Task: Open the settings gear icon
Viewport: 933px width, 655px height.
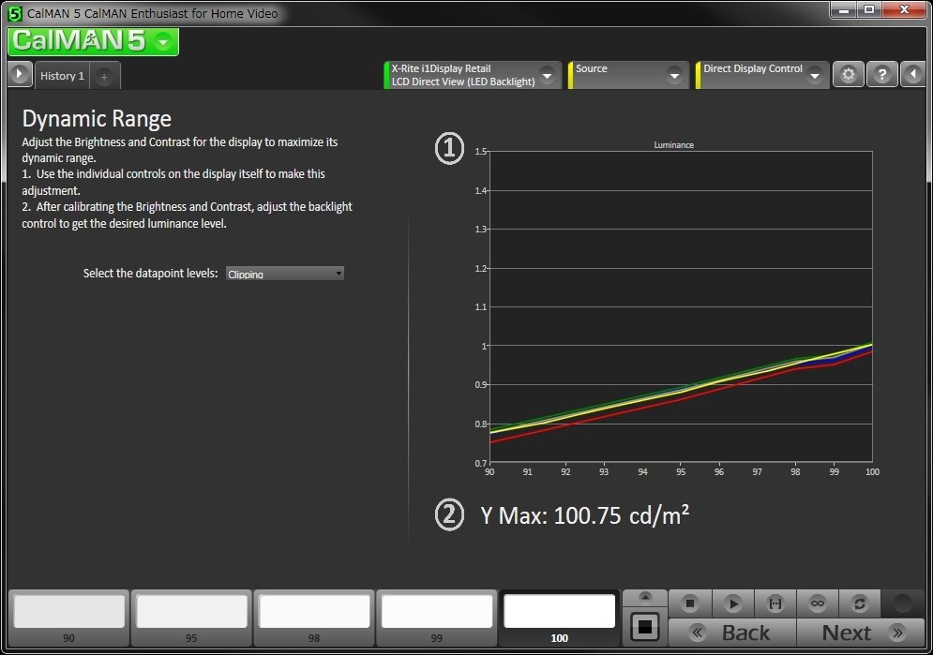Action: coord(848,74)
